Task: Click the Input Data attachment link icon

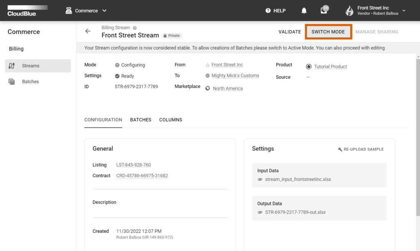Action: 260,180
